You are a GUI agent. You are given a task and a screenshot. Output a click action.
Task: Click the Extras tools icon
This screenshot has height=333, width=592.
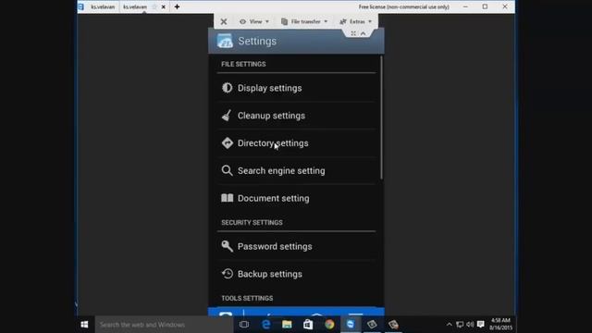click(x=343, y=21)
